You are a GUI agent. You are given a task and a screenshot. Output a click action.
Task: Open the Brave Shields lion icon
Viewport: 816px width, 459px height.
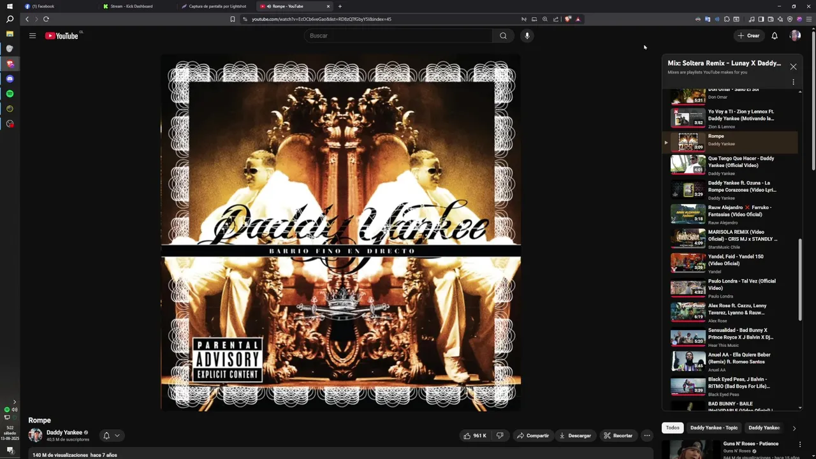[x=568, y=19]
